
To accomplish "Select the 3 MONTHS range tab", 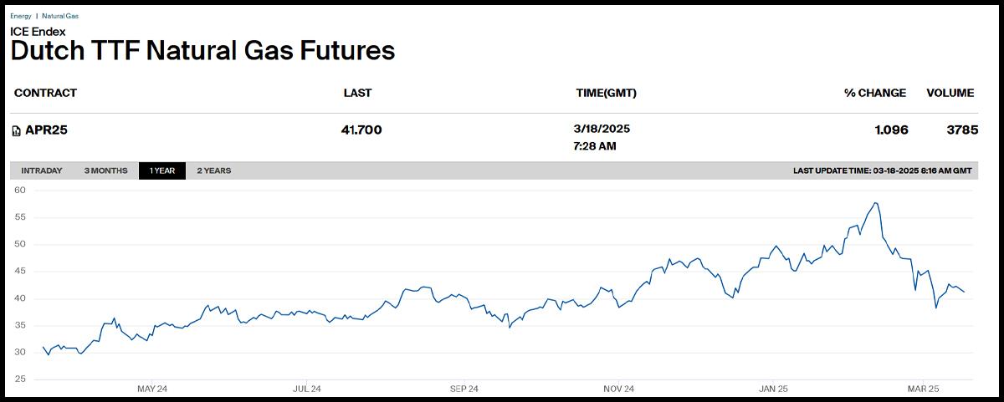I will click(x=105, y=170).
